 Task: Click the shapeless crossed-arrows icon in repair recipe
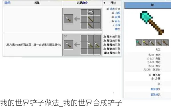66,36
